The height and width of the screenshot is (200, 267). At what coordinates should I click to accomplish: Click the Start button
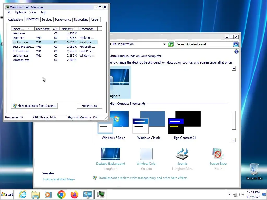coord(7,194)
